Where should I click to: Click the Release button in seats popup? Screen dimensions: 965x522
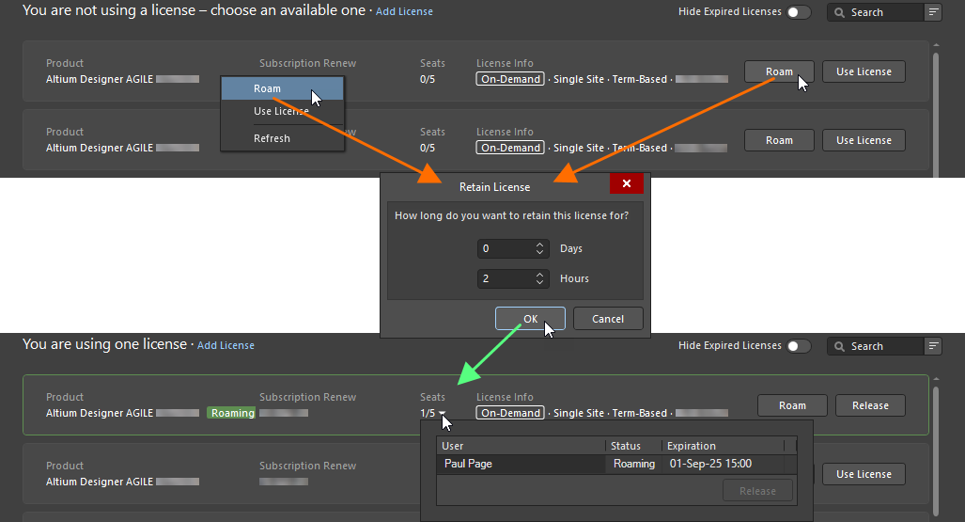(757, 491)
